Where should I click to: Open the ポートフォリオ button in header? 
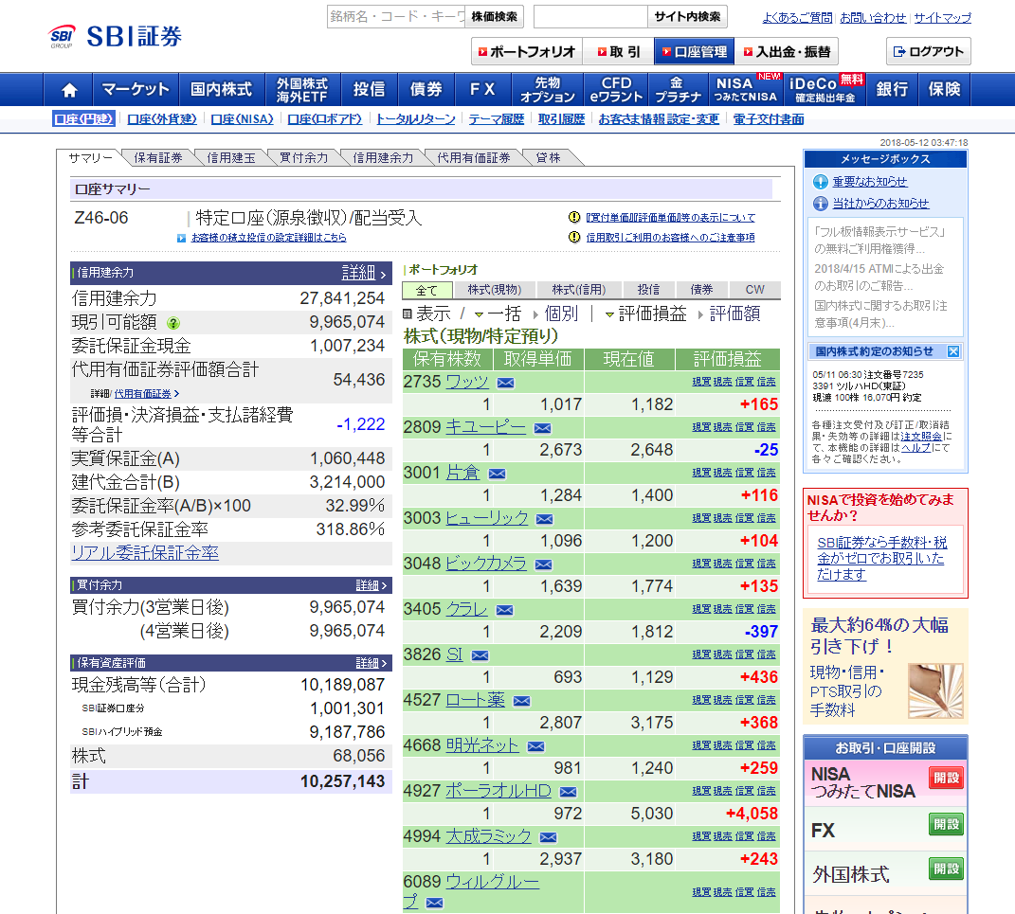pos(527,52)
